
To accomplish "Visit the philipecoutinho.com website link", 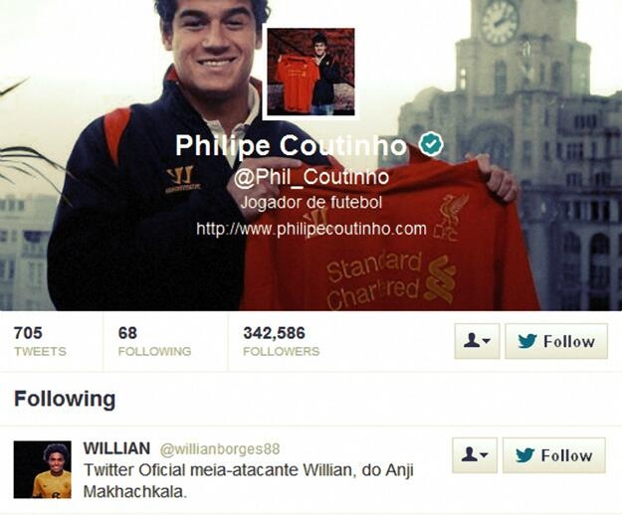I will tap(311, 229).
